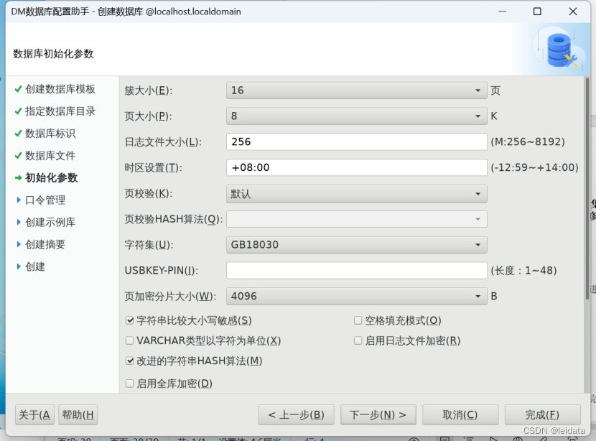Click the 日志文件大小 input field with 256

tap(357, 141)
